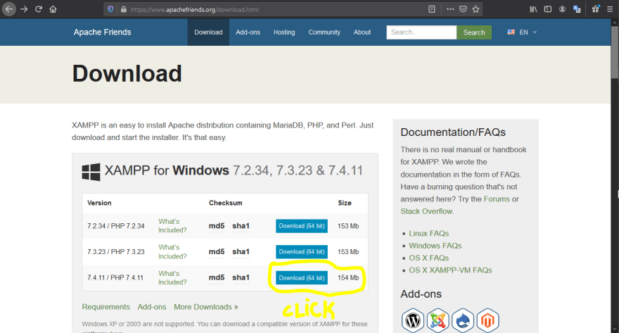
Task: Click the address bar URL
Action: [195, 9]
